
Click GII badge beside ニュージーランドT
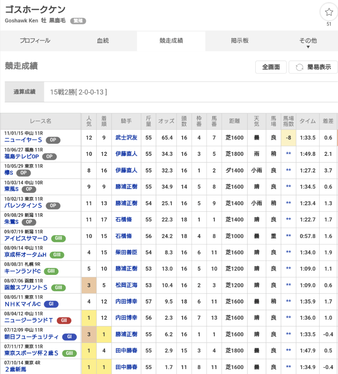tap(64, 321)
